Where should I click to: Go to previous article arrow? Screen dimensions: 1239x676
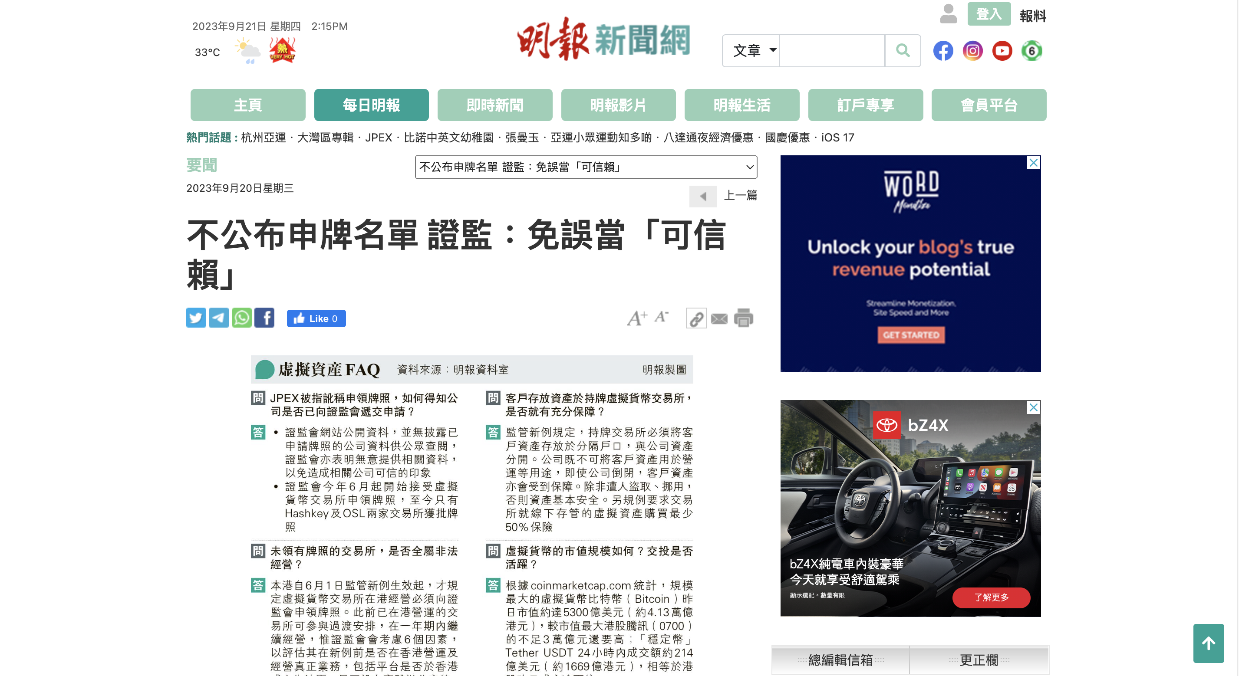pos(703,196)
